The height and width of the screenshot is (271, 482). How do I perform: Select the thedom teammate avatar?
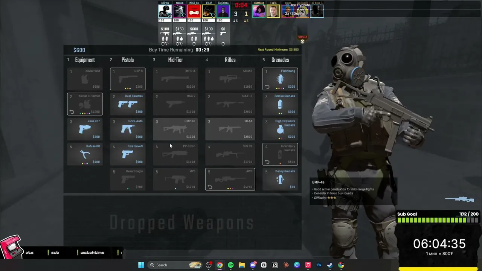tap(180, 11)
